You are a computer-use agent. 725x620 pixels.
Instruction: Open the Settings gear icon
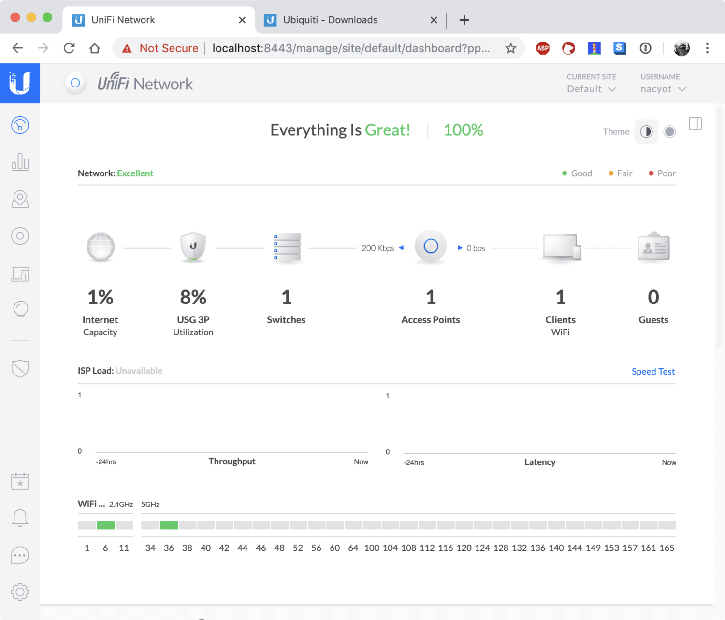tap(20, 591)
